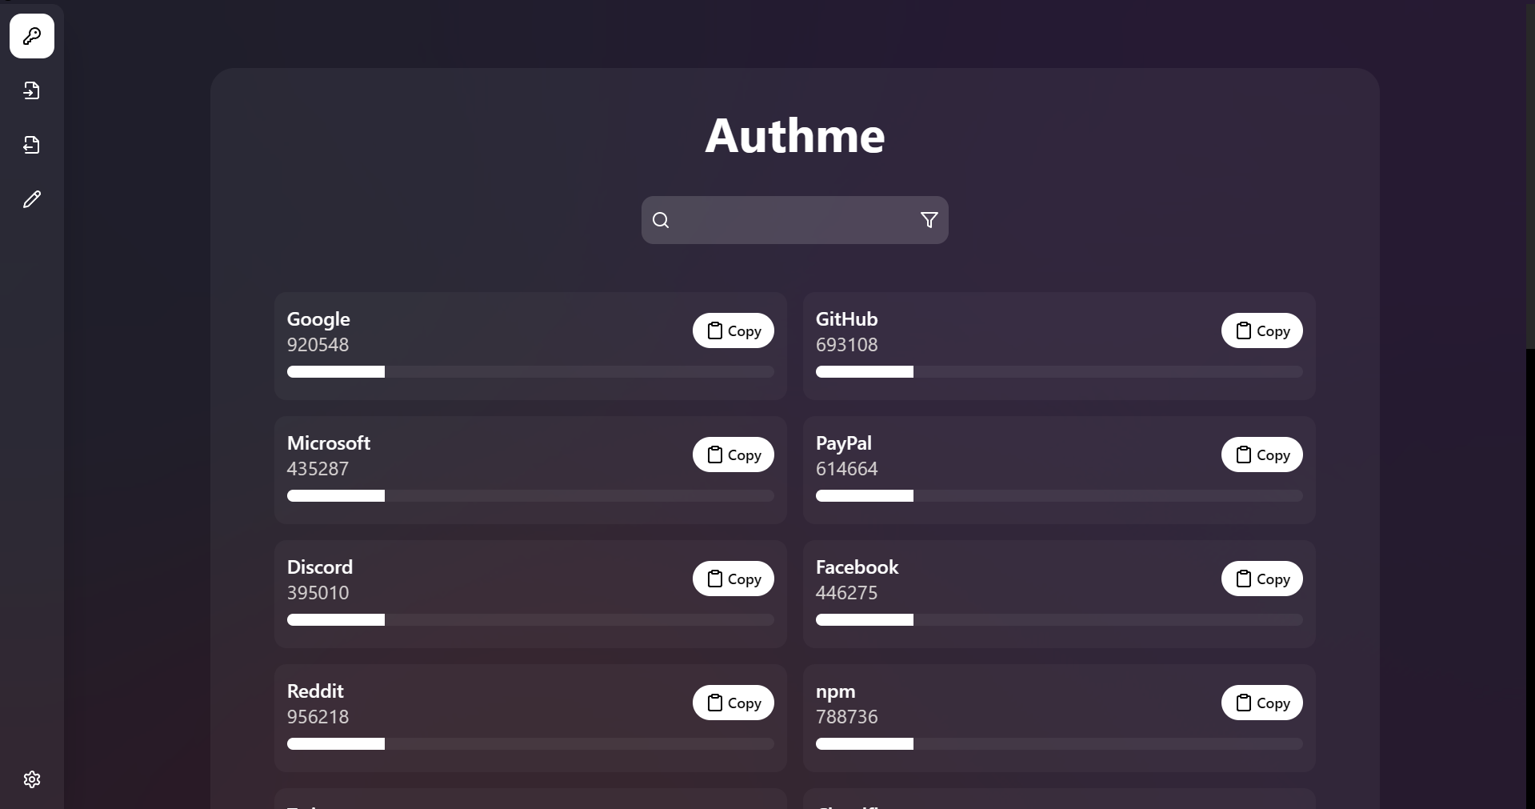1535x809 pixels.
Task: Open the edit codes pencil icon
Action: pos(32,199)
